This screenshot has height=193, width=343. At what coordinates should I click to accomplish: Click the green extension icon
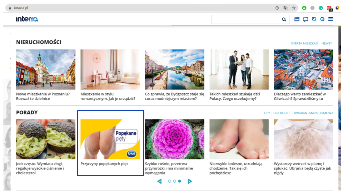coord(304,8)
